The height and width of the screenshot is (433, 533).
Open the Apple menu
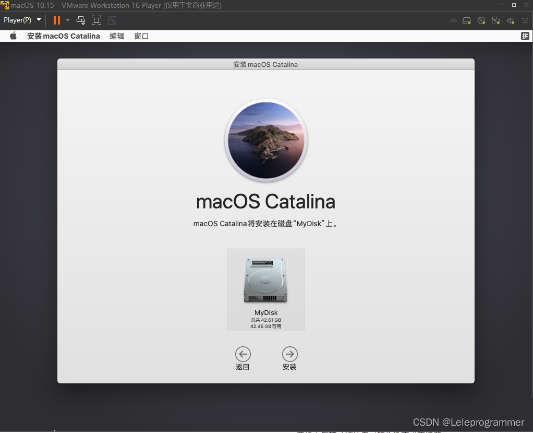[x=13, y=36]
